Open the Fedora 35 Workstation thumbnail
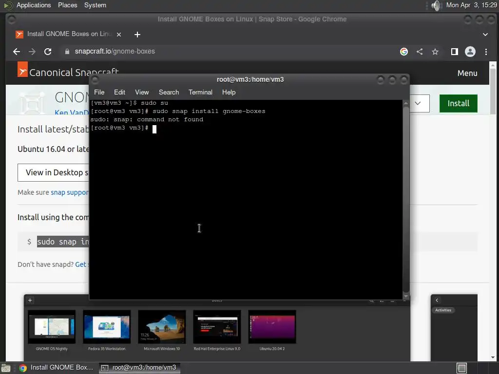Image resolution: width=499 pixels, height=374 pixels. click(107, 327)
